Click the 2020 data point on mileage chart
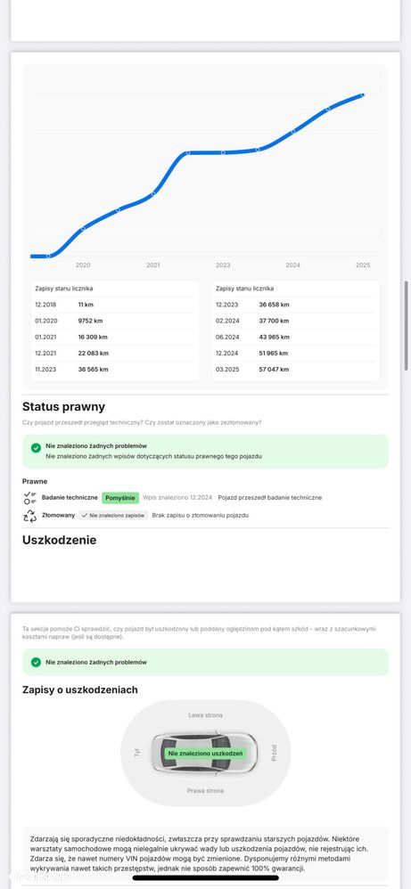This screenshot has height=889, width=411. pyautogui.click(x=83, y=229)
